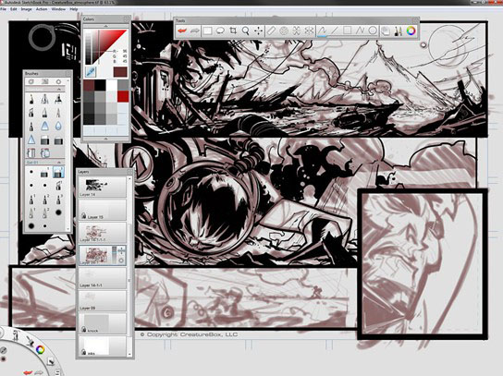This screenshot has height=376, width=503.
Task: Enable the Ruler tool
Action: tap(271, 30)
